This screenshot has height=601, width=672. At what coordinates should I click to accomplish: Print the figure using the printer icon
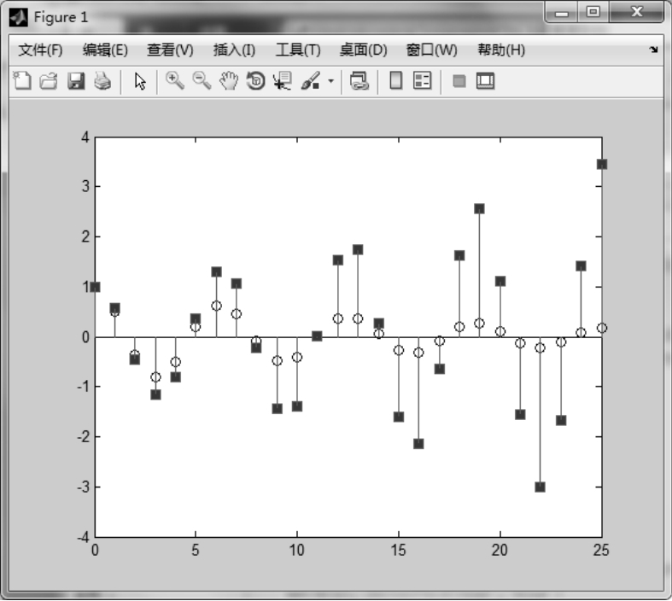click(x=102, y=81)
